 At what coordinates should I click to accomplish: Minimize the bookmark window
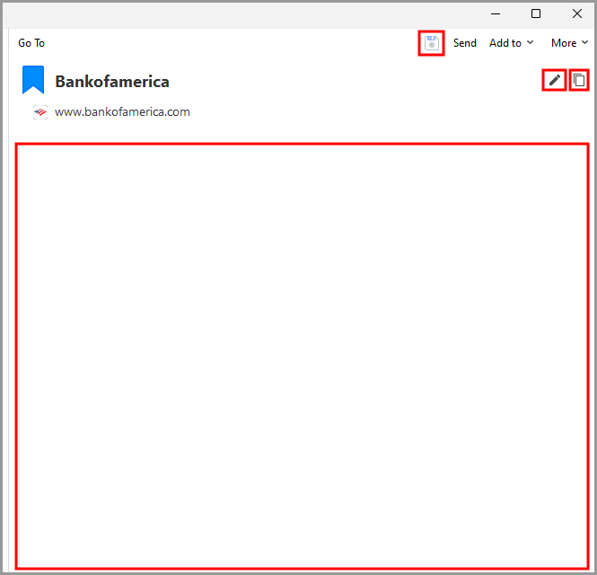(496, 14)
